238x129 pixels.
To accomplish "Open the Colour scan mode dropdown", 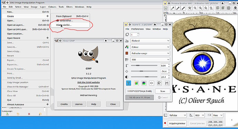I will [150, 47].
